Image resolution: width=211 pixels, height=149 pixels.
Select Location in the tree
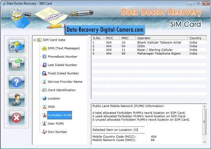tap(54, 98)
